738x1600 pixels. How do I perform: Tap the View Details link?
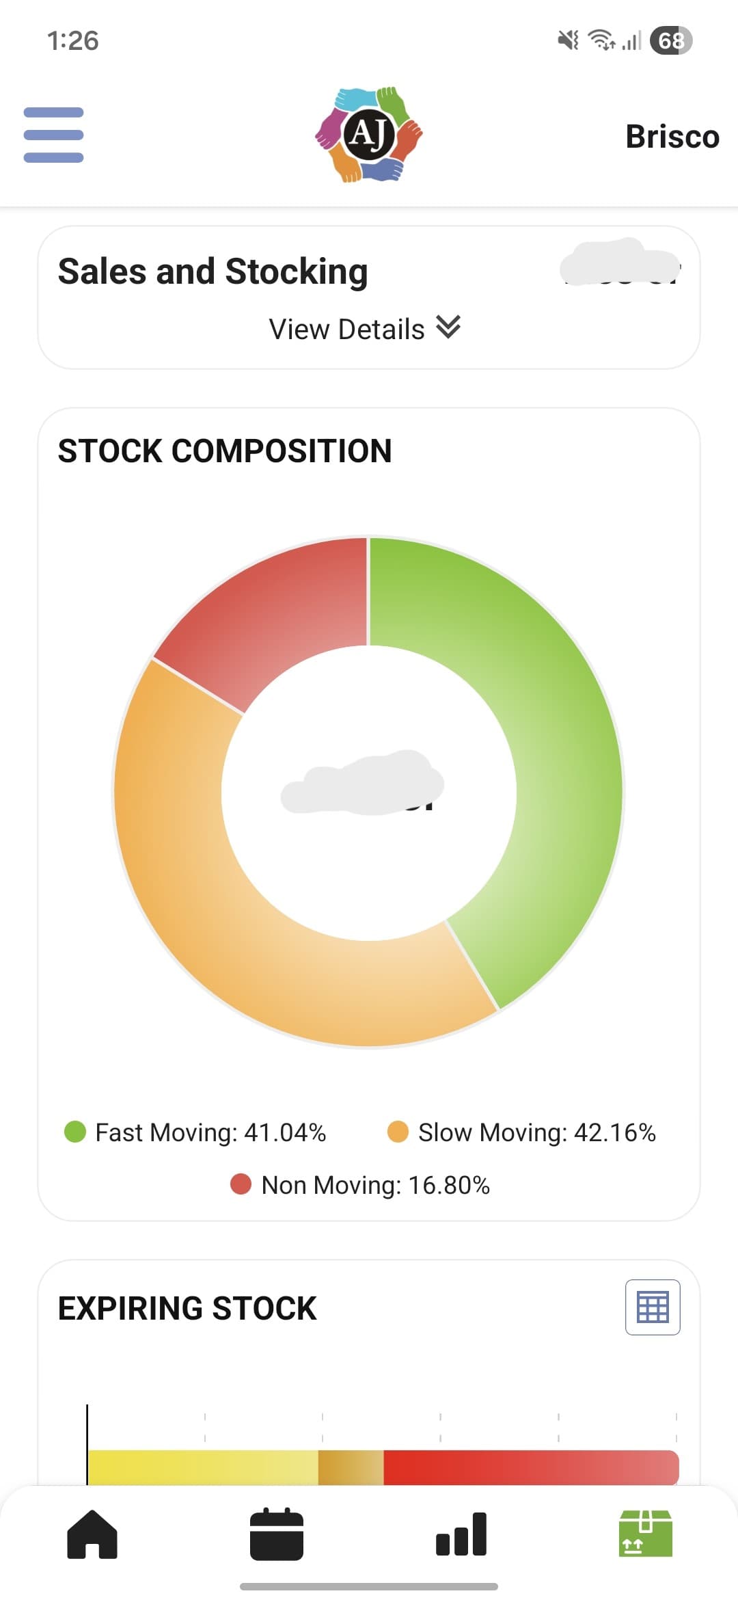pos(346,328)
